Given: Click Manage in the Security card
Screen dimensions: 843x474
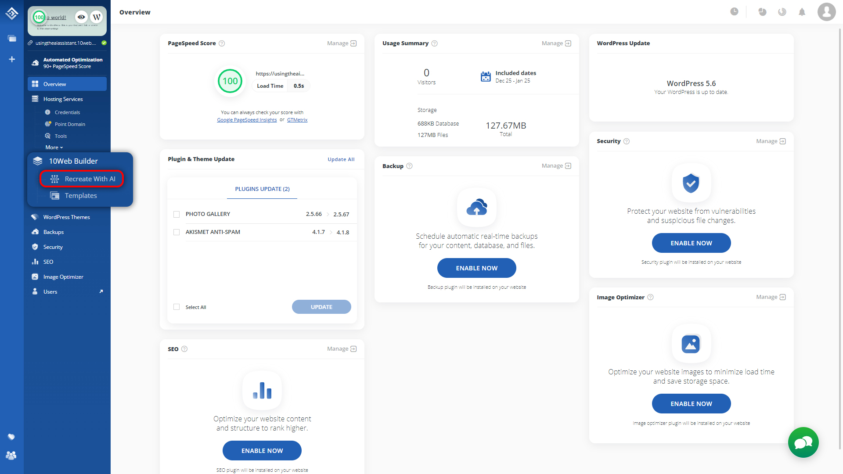Looking at the screenshot, I should click(771, 141).
